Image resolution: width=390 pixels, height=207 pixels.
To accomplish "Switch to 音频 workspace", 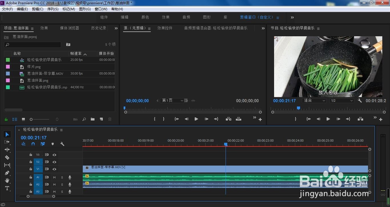I will (x=186, y=17).
